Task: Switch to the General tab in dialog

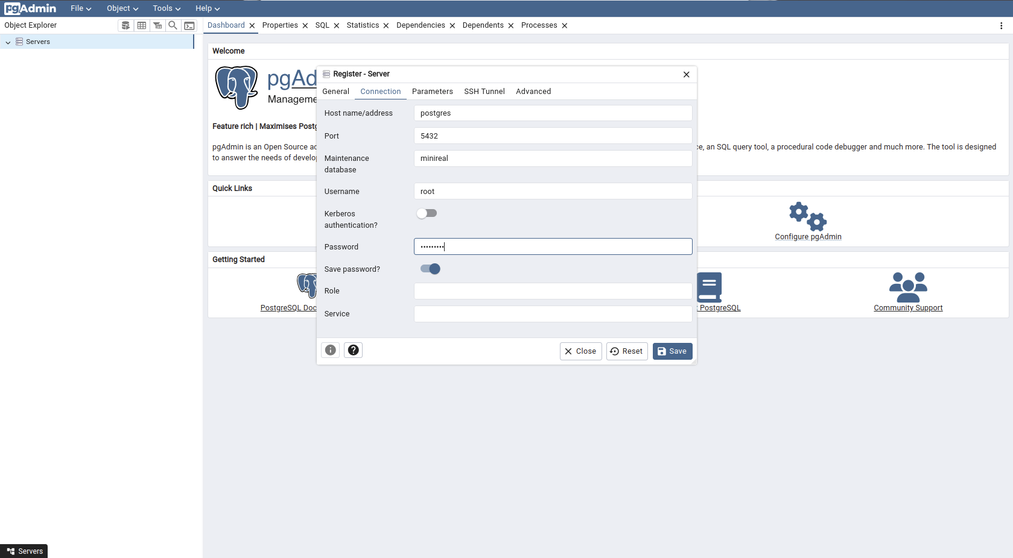Action: point(336,92)
